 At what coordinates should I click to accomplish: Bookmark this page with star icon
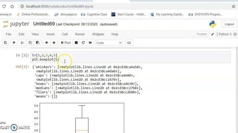(x=234, y=6)
